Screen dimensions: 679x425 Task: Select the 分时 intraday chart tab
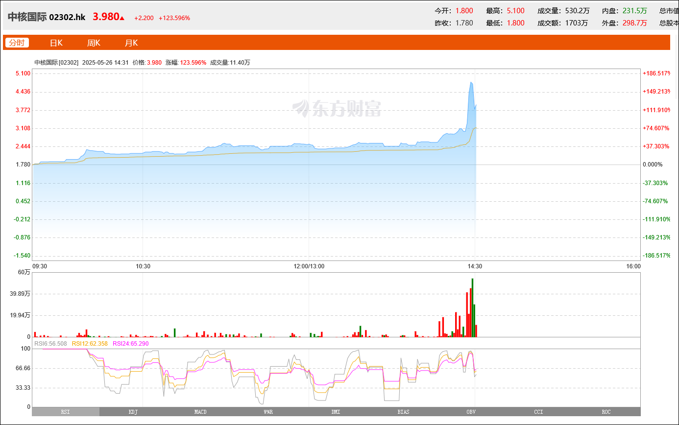click(17, 43)
